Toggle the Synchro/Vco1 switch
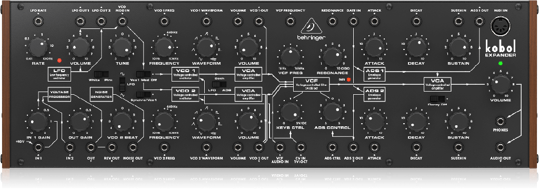Screen dimensions: 539x190 [143, 94]
